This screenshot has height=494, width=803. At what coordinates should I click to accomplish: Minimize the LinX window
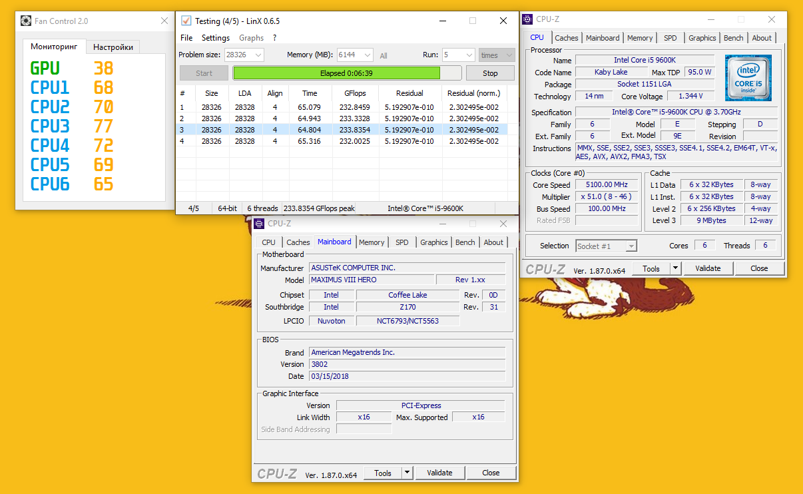[x=443, y=21]
